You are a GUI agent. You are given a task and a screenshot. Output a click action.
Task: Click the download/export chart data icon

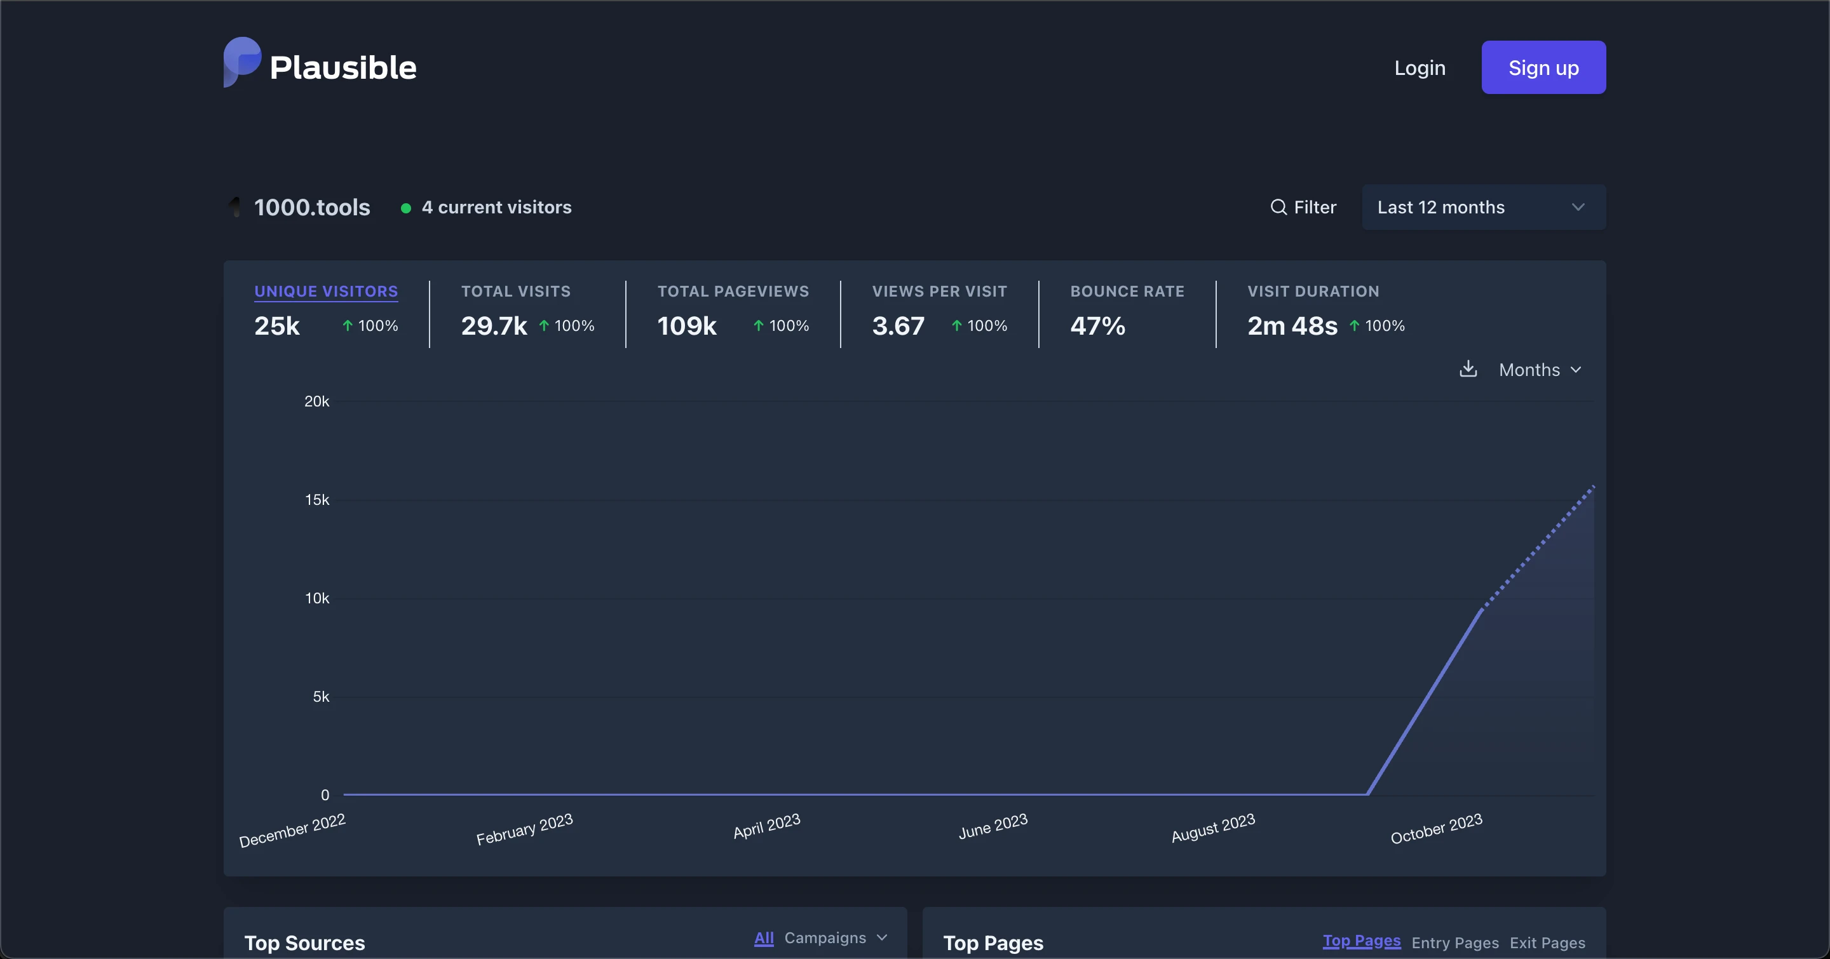[1468, 369]
